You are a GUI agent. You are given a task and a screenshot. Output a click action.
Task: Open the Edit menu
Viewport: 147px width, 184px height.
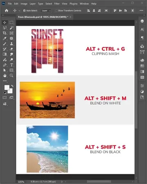pos(16,4)
